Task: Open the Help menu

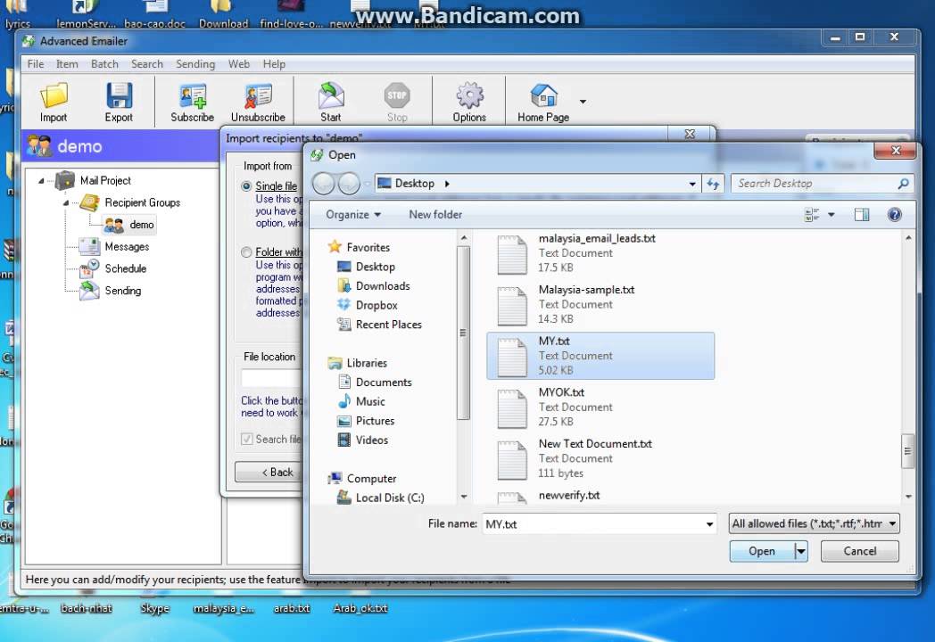Action: pos(274,64)
